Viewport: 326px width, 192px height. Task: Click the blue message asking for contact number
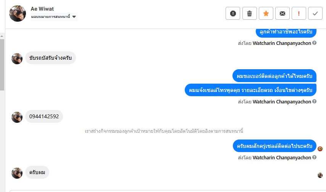pos(274,76)
